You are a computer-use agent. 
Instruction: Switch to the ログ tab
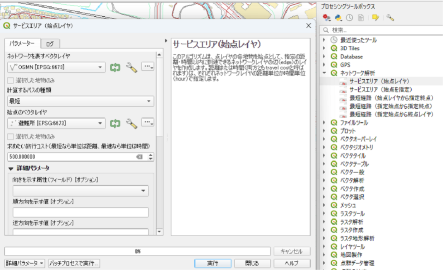pyautogui.click(x=50, y=44)
